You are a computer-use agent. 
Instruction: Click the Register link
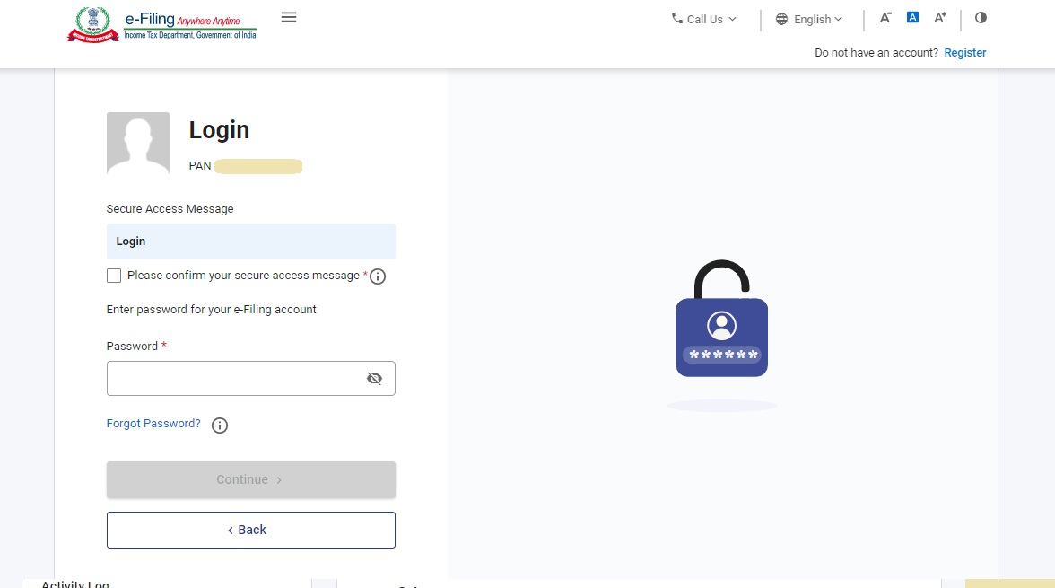tap(964, 52)
